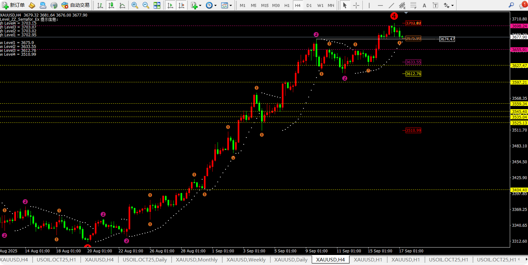The height and width of the screenshot is (265, 528).
Task: Switch to the XAUUSD,Monthly chart tab
Action: click(x=197, y=259)
